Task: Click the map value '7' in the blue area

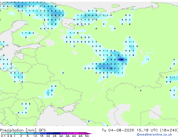Action: [108, 68]
